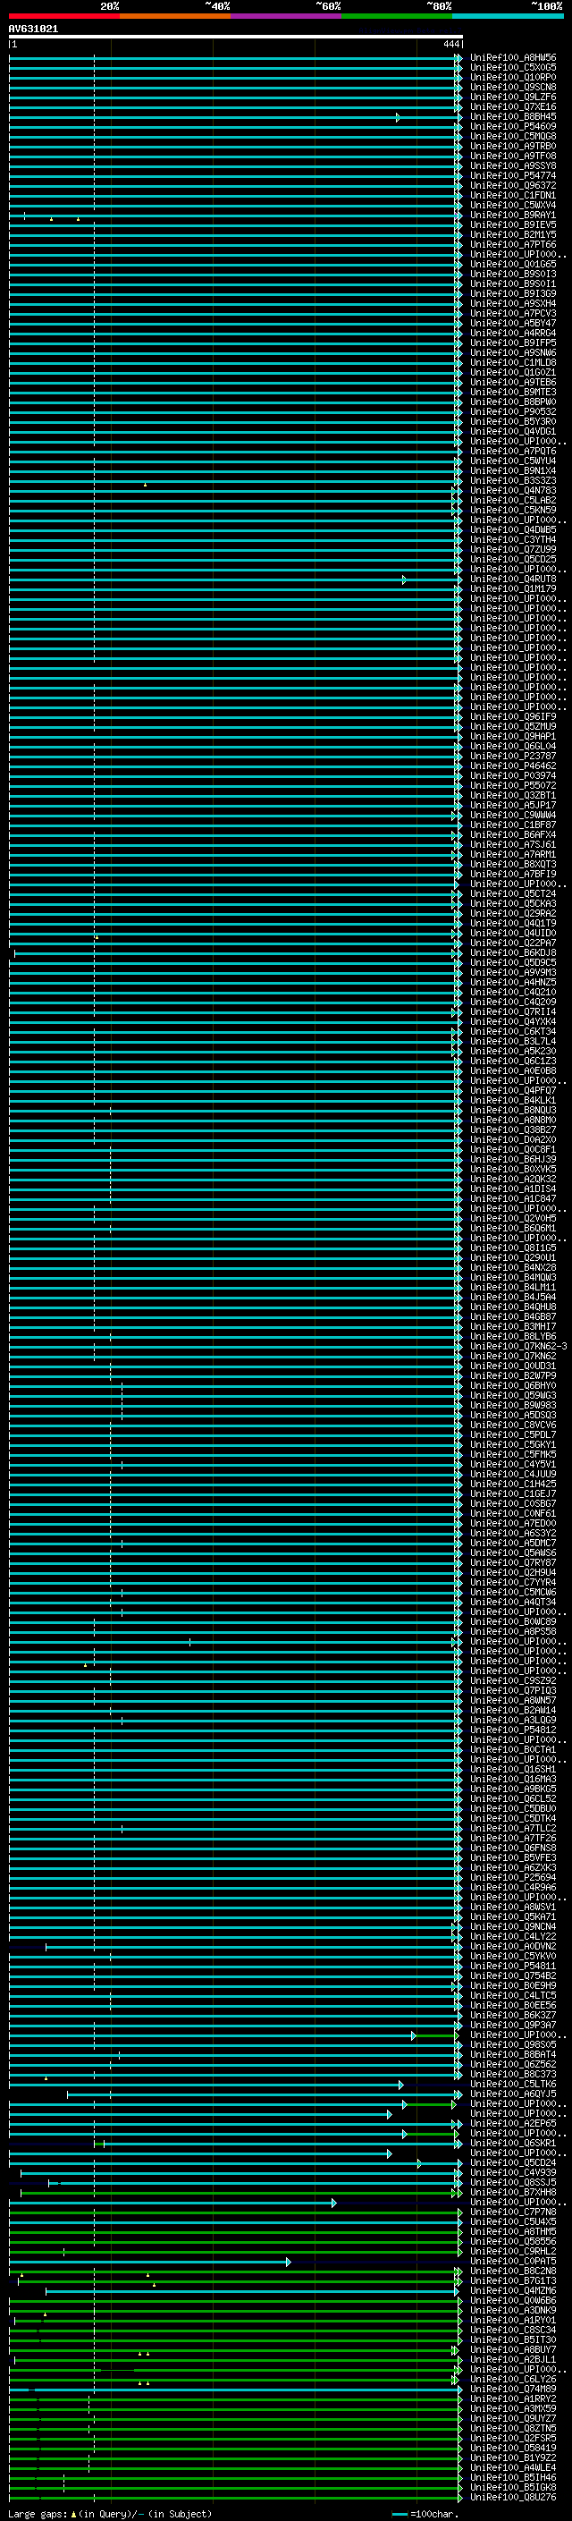Viewport: 572px width, 2521px height.
Task: Select label UniRef100_A4RRG4
Action: [512, 333]
